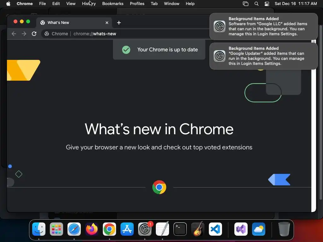Open Launchpad from the Dock

[56, 229]
